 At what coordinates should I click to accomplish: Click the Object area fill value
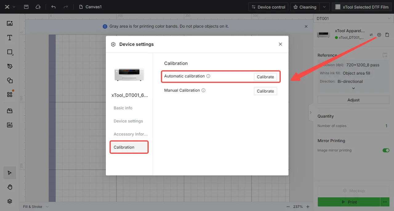point(356,73)
